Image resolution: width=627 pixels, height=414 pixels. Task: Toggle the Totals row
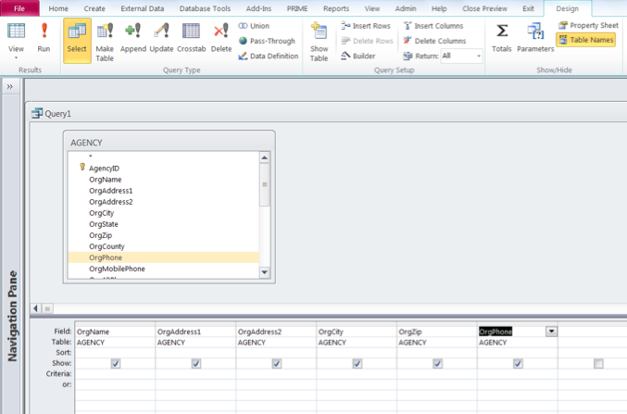click(x=501, y=39)
